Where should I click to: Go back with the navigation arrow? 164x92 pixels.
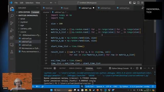[51, 3]
